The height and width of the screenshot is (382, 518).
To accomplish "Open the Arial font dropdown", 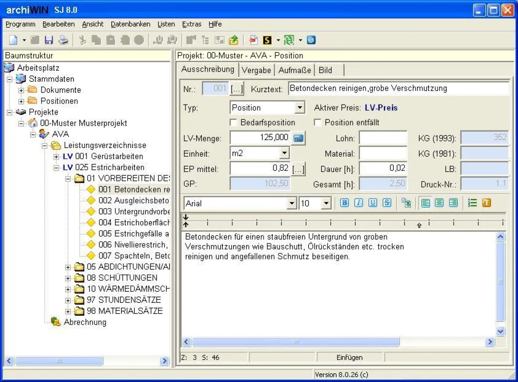I will click(291, 203).
